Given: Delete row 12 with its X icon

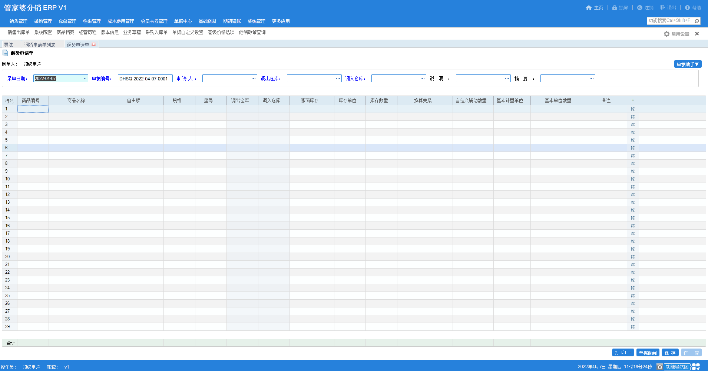Looking at the screenshot, I should click(633, 194).
